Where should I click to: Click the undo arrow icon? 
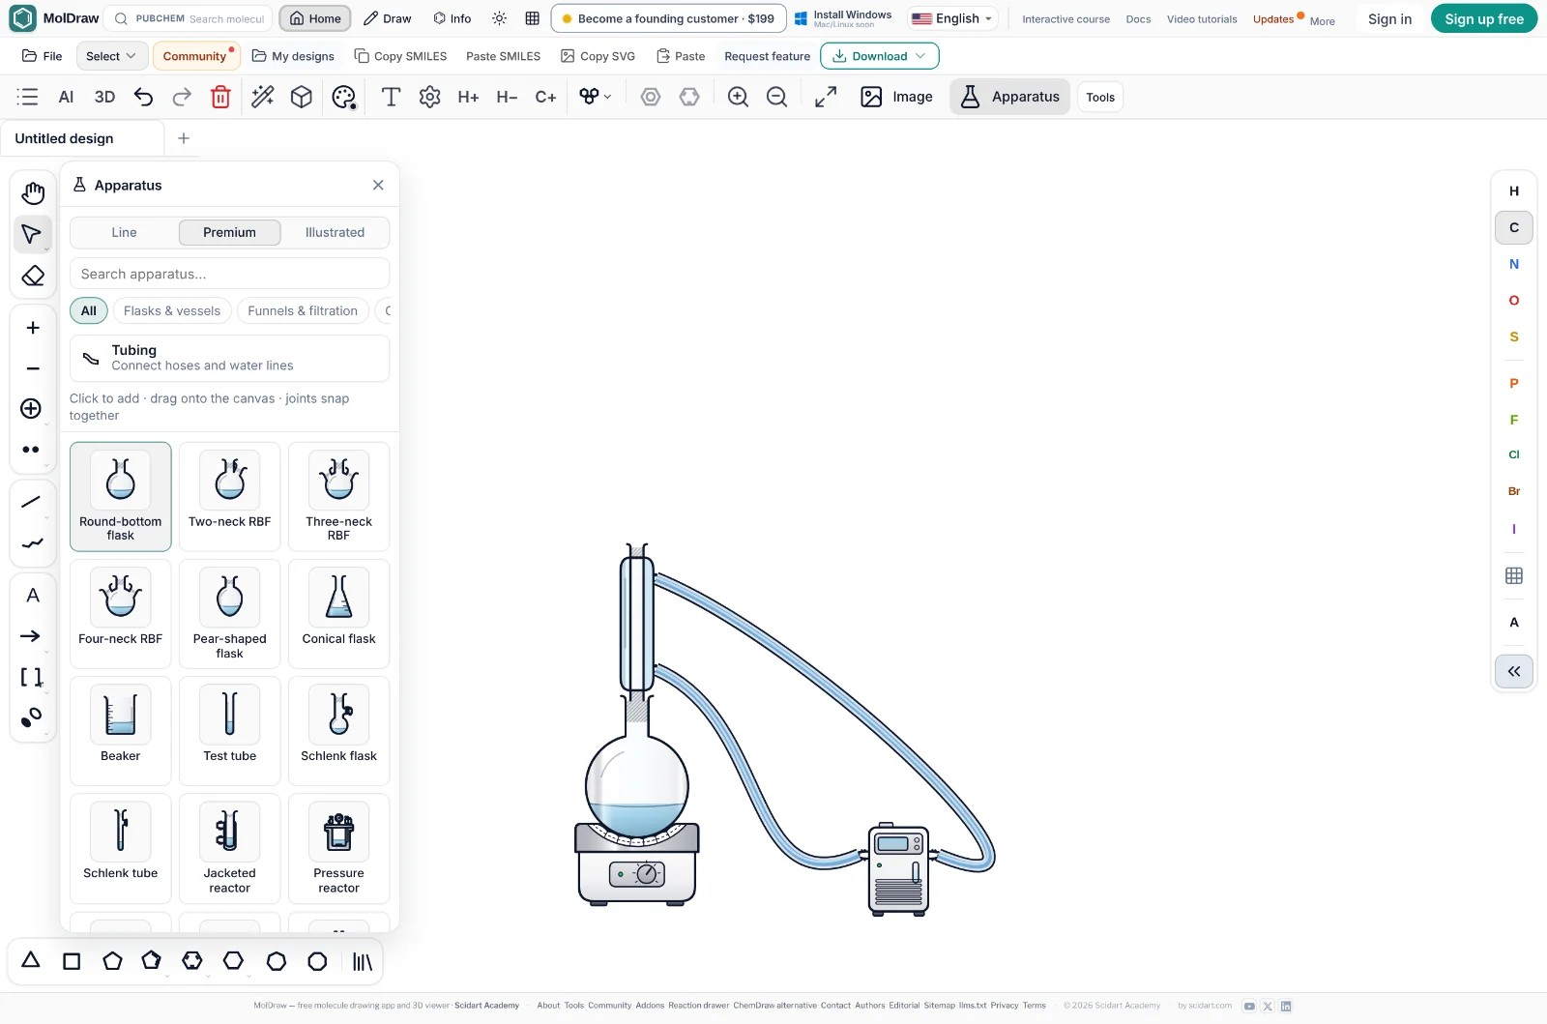(x=143, y=97)
